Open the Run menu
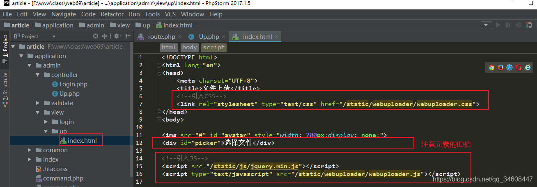 pos(134,14)
